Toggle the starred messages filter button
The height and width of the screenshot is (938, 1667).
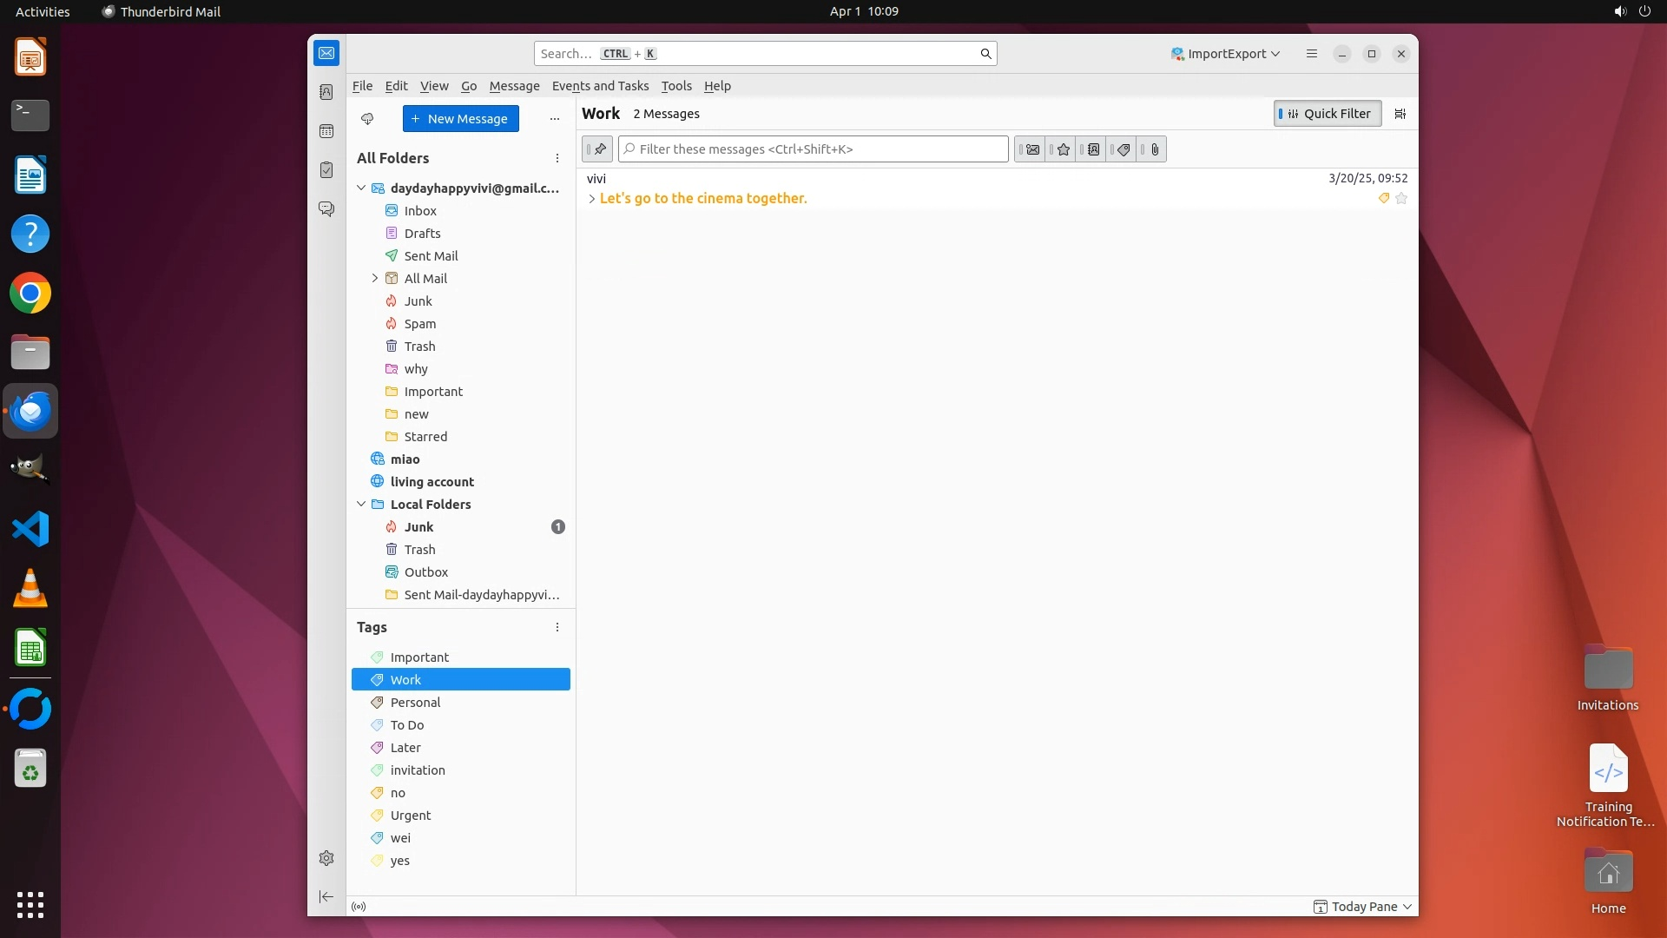click(x=1063, y=149)
